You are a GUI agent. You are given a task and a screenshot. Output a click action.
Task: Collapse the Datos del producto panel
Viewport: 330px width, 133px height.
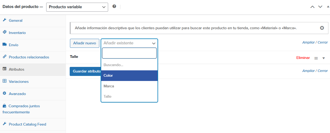(328, 7)
